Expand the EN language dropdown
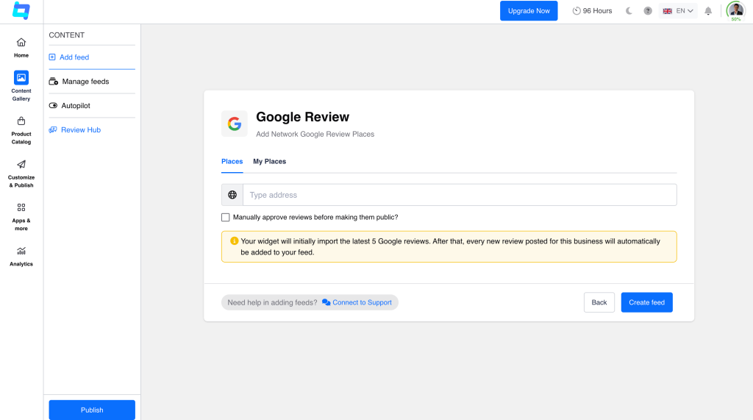 pos(678,10)
